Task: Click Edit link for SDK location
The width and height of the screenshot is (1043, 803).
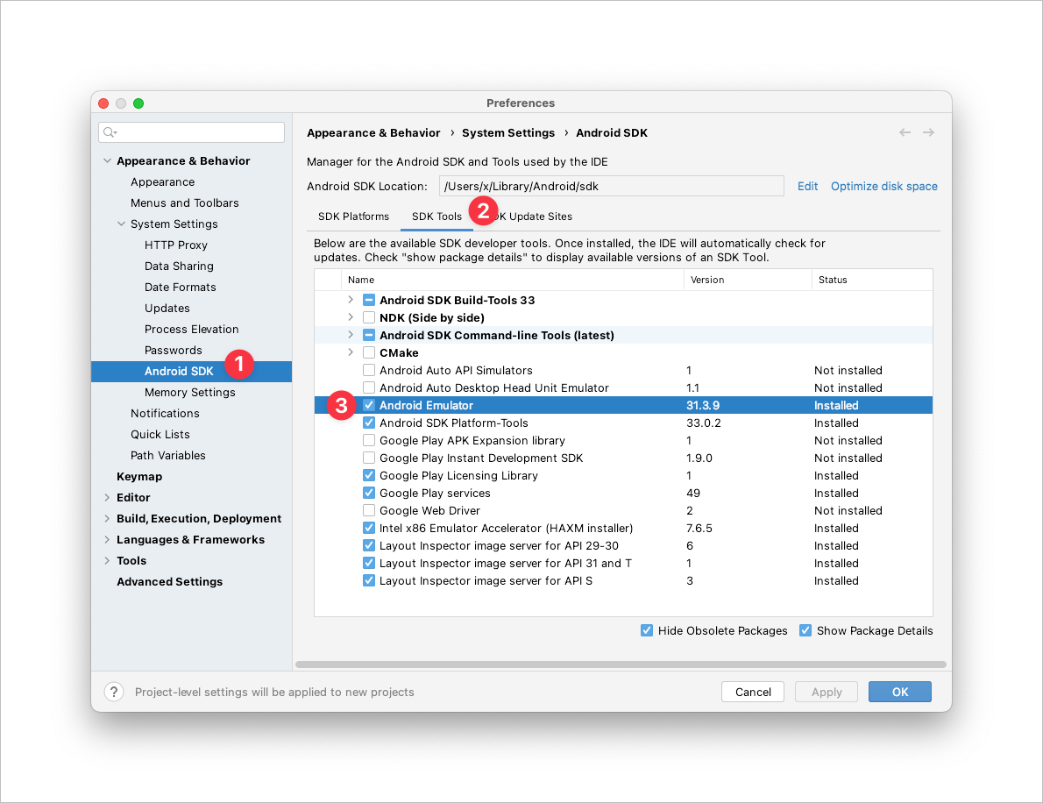Action: tap(807, 186)
